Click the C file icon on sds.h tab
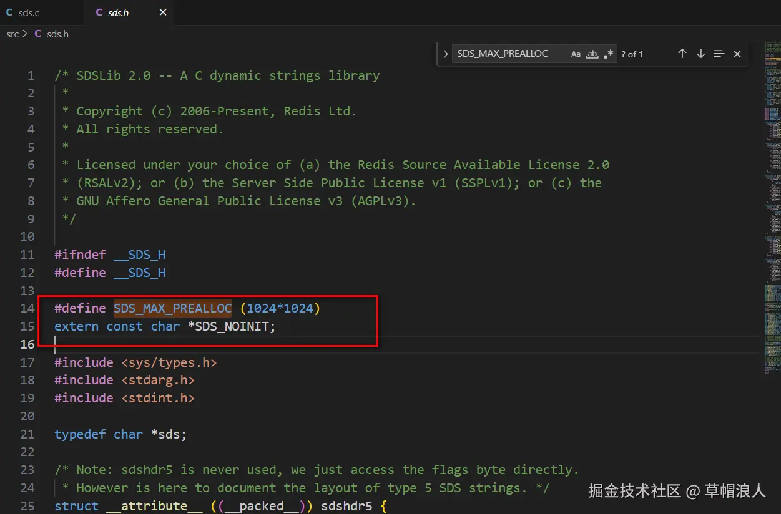Screen dimensions: 781x514 99,12
